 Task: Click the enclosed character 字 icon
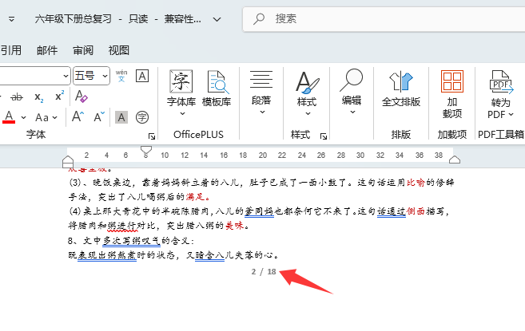(142, 117)
